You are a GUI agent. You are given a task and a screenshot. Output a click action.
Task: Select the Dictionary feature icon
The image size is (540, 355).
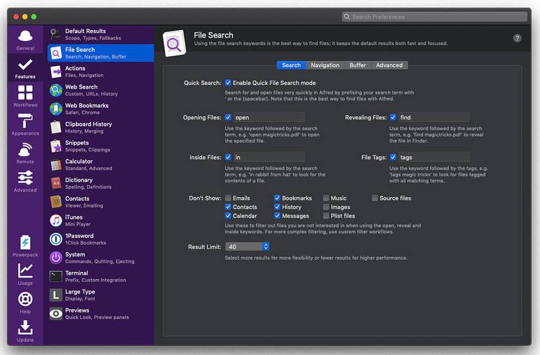point(56,183)
